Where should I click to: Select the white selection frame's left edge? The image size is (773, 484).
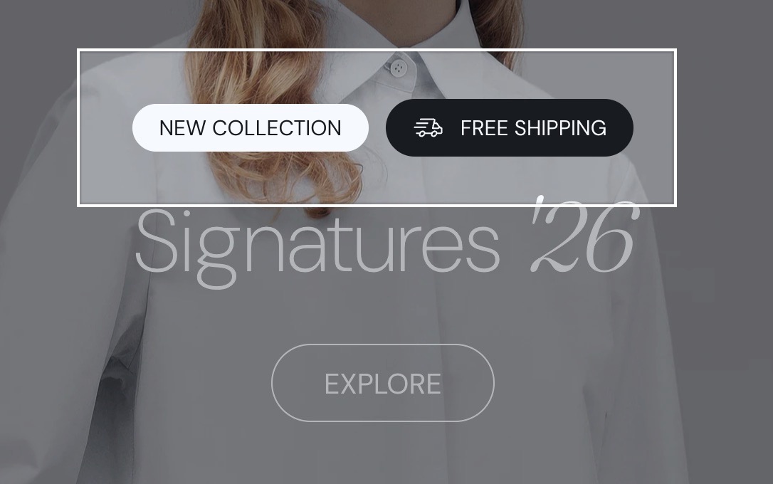[x=78, y=127]
